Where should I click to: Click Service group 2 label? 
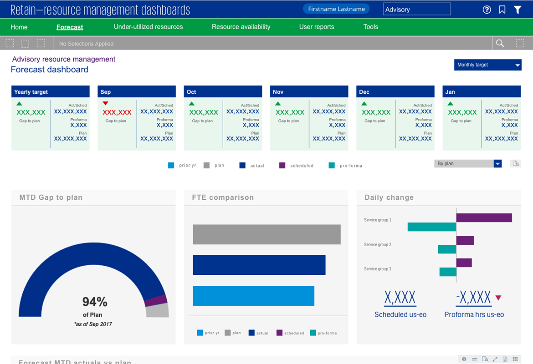(x=378, y=244)
